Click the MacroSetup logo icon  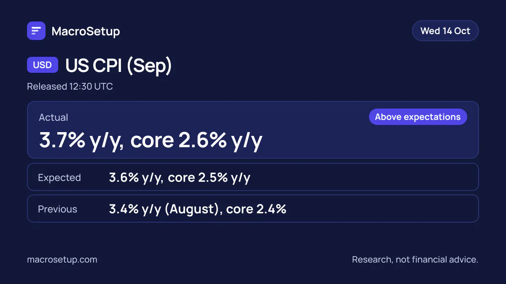[x=36, y=31]
